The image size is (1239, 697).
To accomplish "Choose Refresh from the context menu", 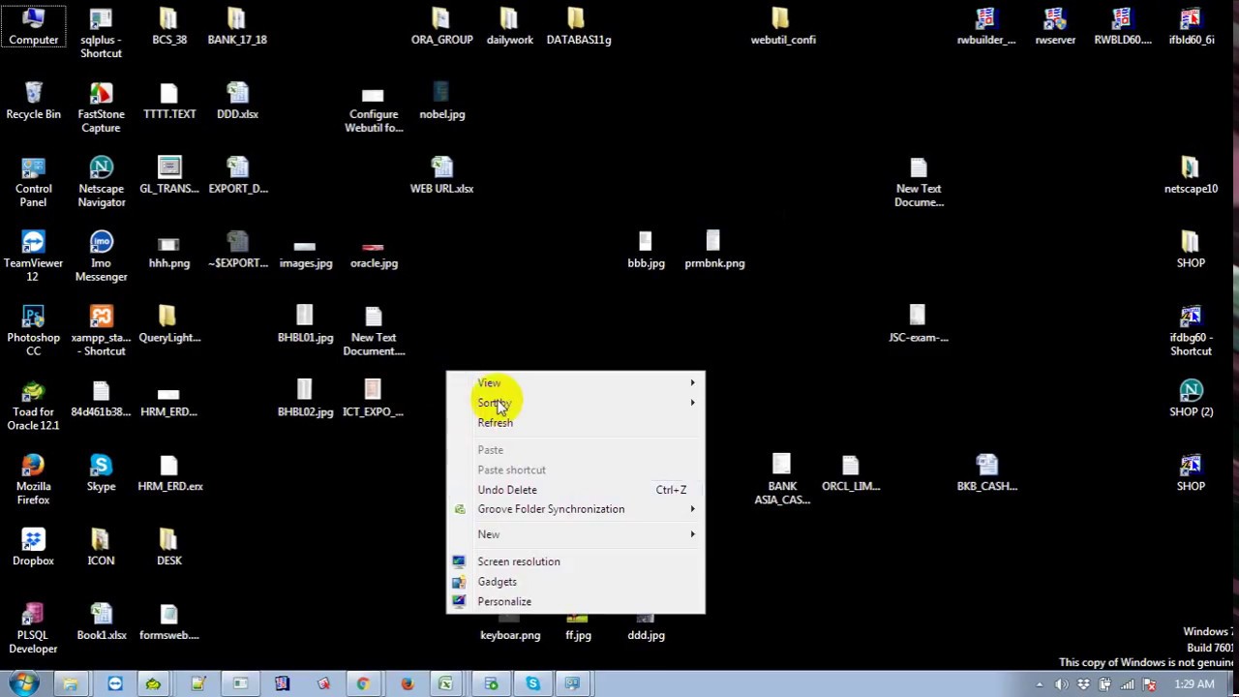I will click(576, 423).
